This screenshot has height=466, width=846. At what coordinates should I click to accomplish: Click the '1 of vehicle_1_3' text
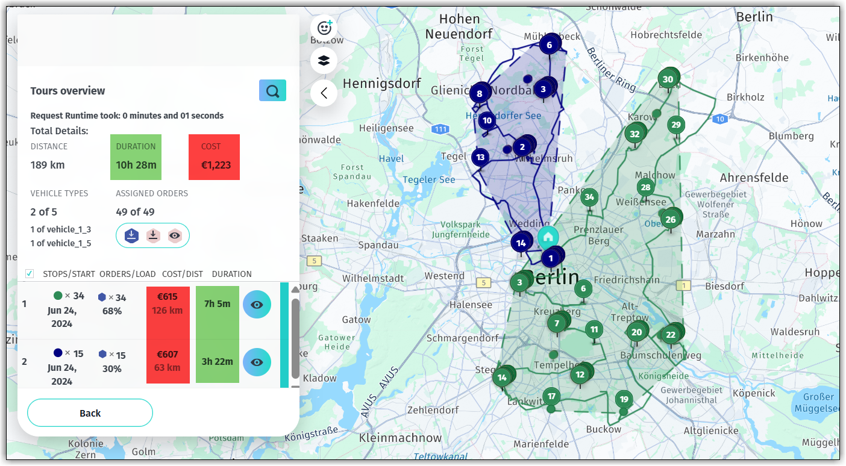[x=61, y=229]
